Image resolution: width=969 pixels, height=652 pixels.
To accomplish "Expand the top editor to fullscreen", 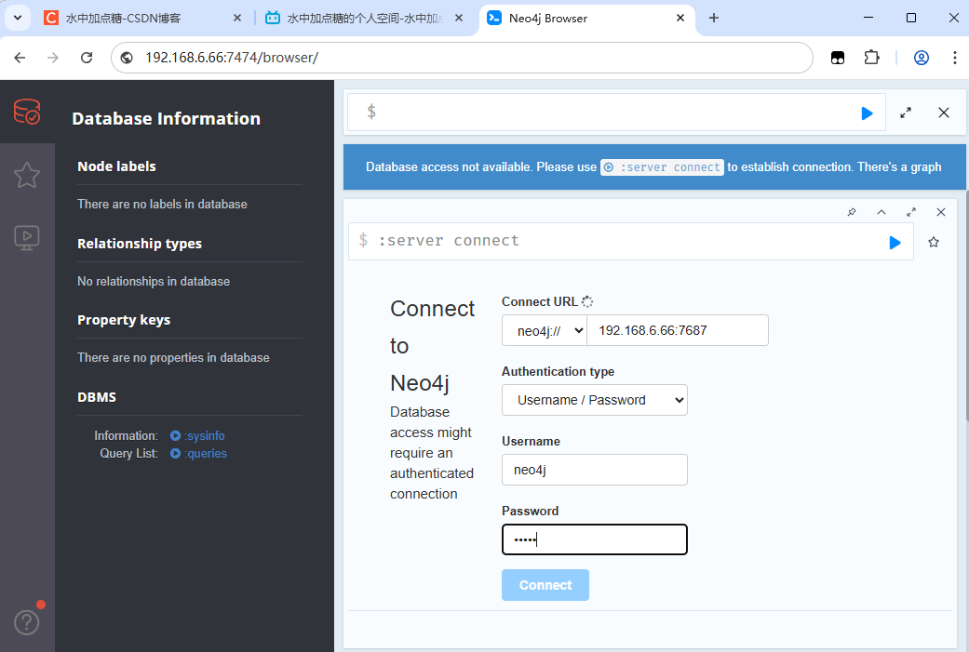I will 906,113.
